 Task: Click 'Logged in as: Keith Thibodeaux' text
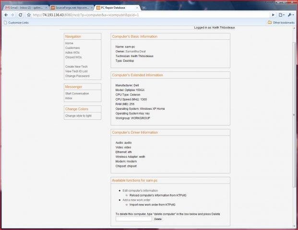click(215, 27)
